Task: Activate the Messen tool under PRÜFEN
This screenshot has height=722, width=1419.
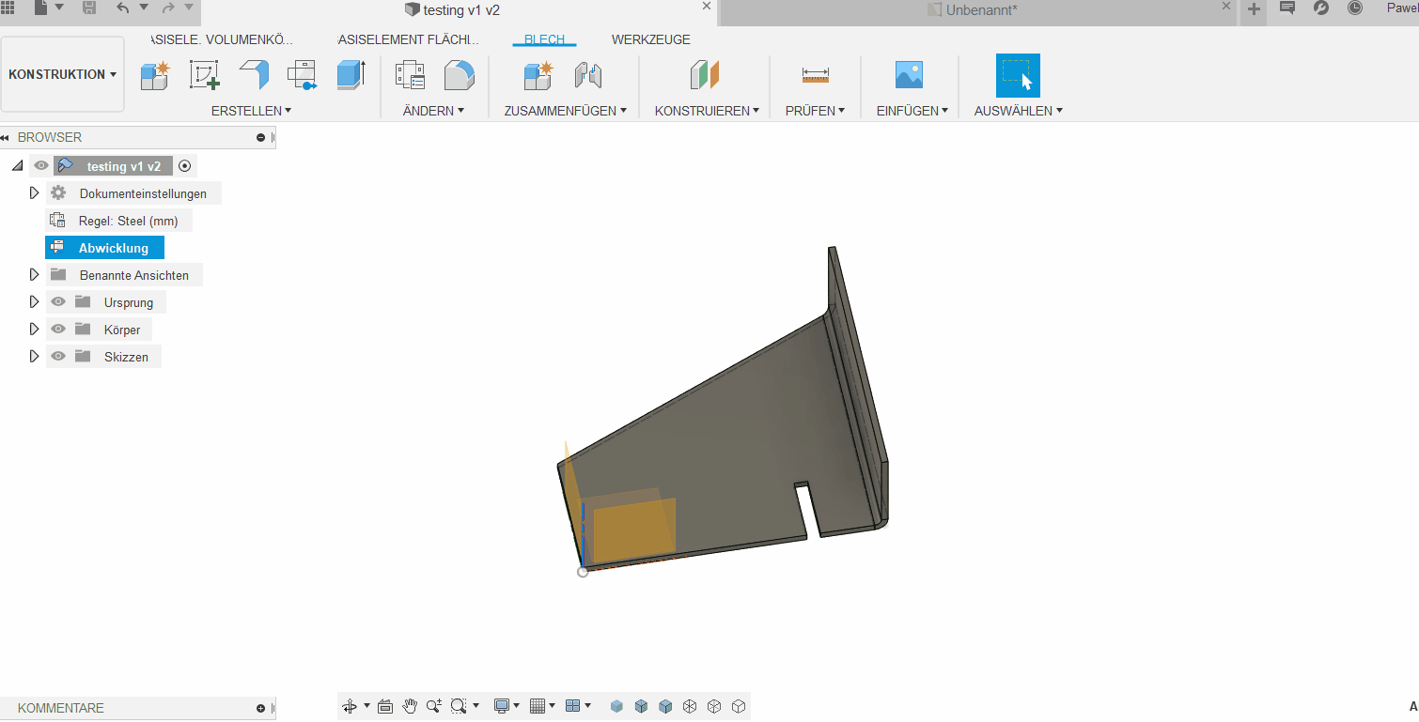Action: (815, 75)
